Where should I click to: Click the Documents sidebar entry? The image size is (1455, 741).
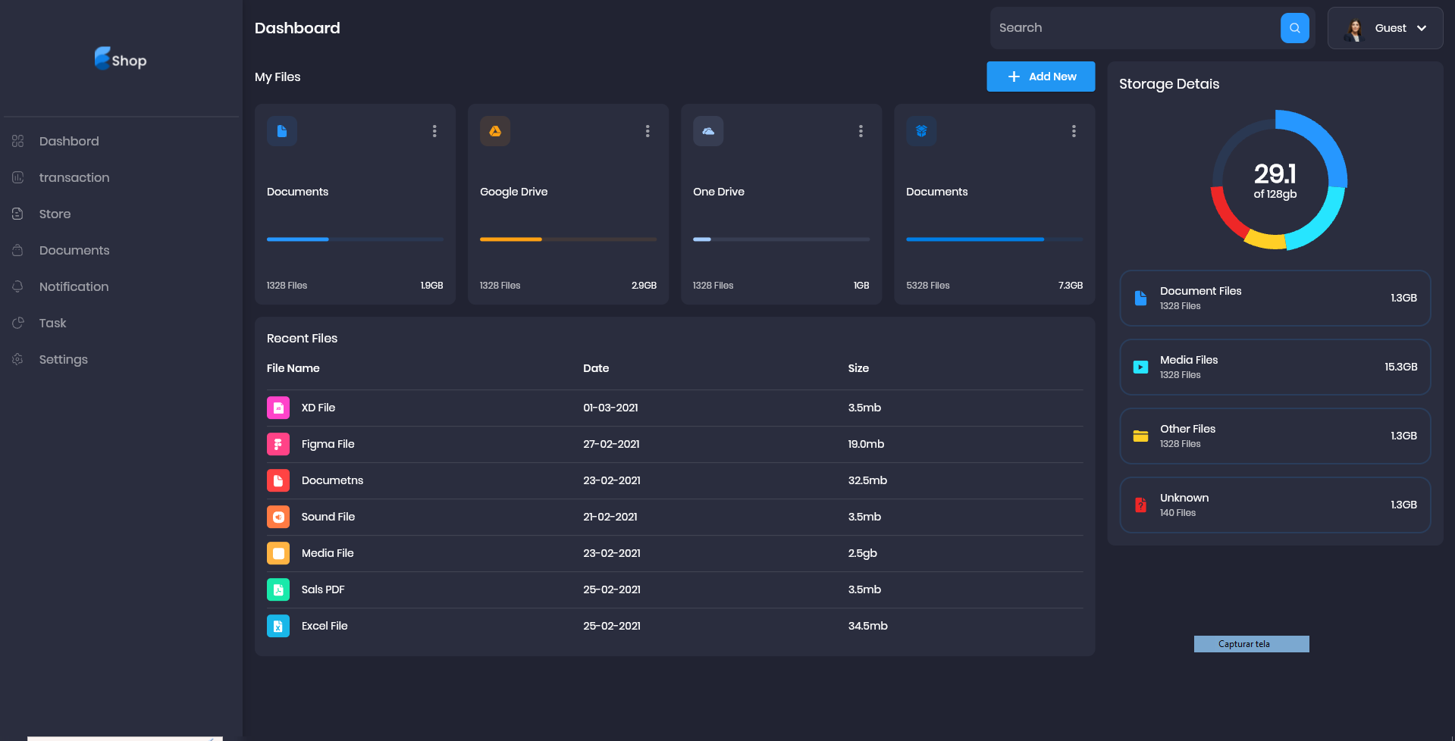(74, 250)
